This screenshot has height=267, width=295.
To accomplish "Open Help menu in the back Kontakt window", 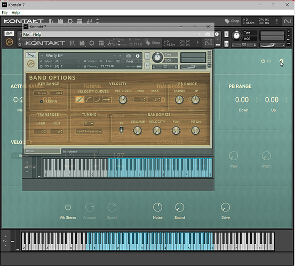I will (x=15, y=13).
